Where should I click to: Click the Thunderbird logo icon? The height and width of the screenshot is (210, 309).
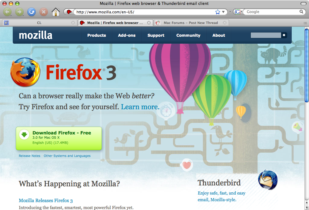click(268, 180)
